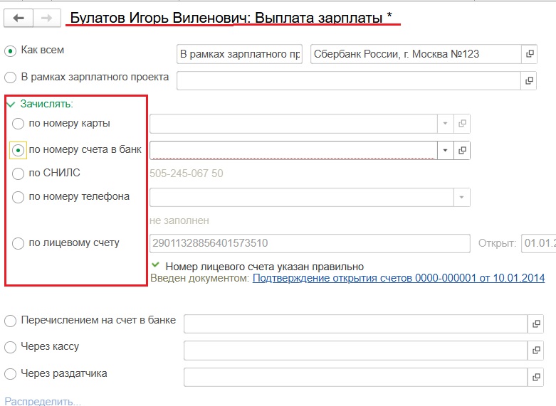The width and height of the screenshot is (556, 406).
Task: Click the personal account number input field
Action: point(309,244)
